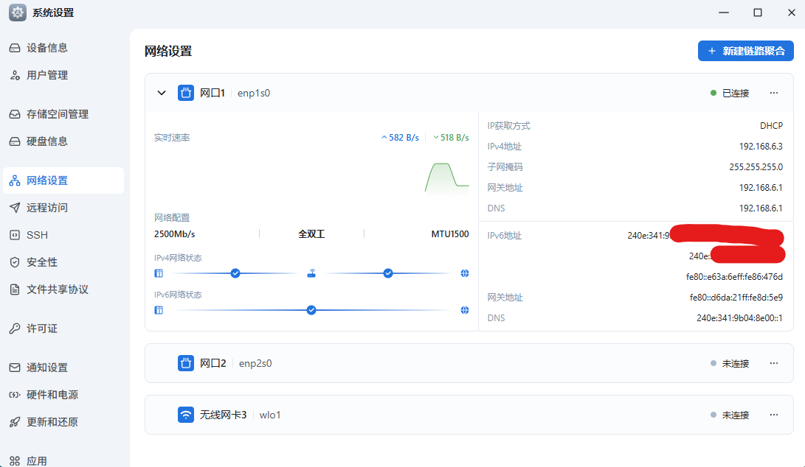Collapse the 网口1 card with the chevron
Image resolution: width=805 pixels, height=467 pixels.
point(161,93)
